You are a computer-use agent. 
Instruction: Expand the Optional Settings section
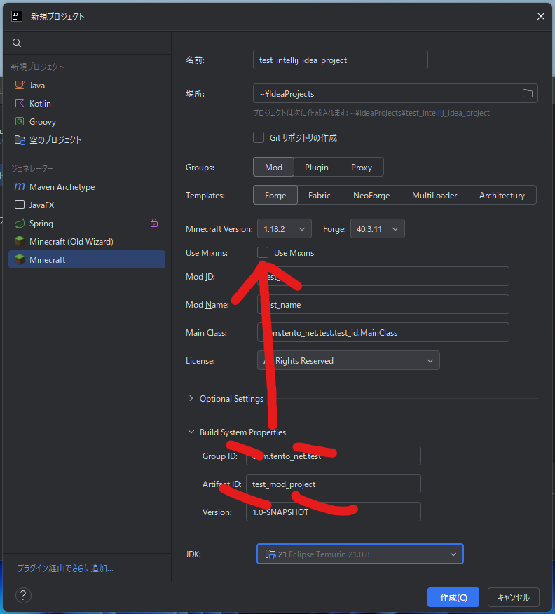[x=191, y=399]
